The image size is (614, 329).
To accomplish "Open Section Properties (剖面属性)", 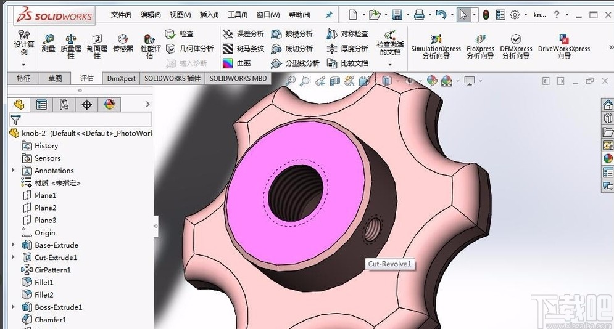I will coord(97,46).
